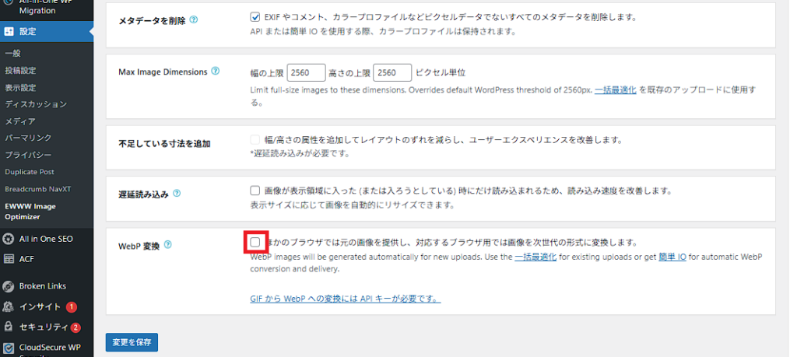Click the 変更を保存 button
The width and height of the screenshot is (797, 357).
pos(132,342)
